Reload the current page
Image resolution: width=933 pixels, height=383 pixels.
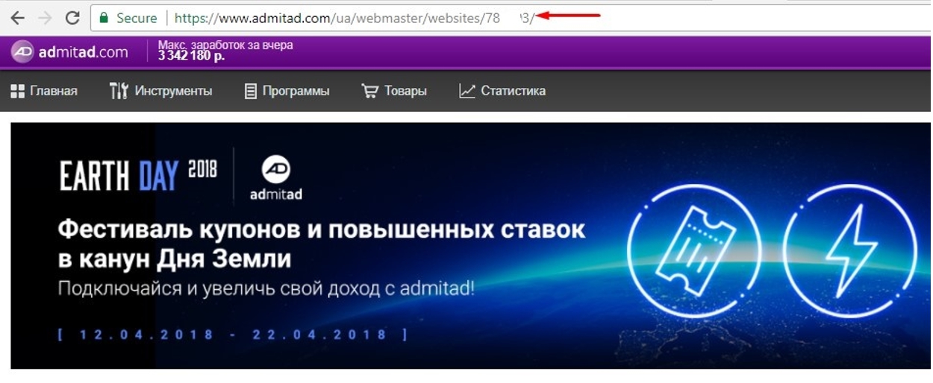click(x=72, y=18)
